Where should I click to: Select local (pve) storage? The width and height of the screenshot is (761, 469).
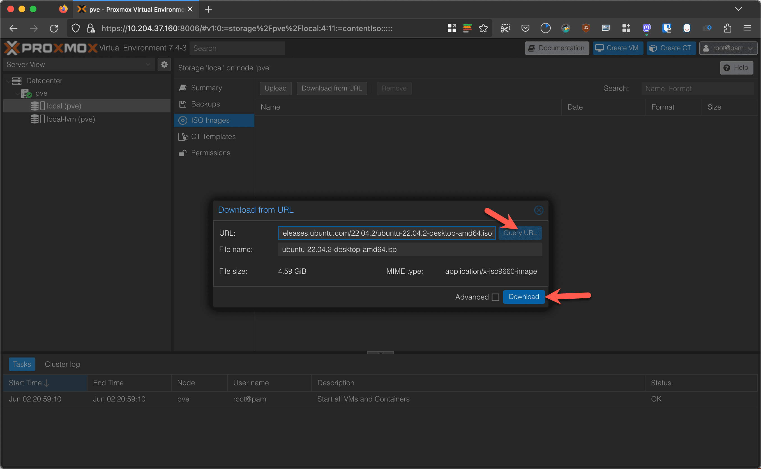point(87,106)
